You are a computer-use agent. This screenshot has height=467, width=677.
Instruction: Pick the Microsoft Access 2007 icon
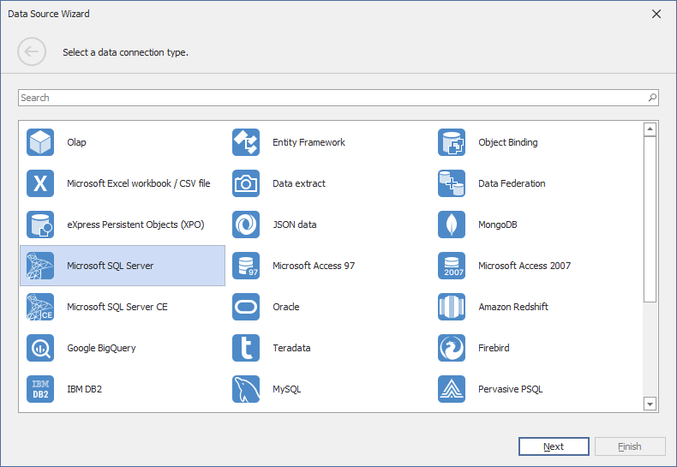[x=451, y=266]
